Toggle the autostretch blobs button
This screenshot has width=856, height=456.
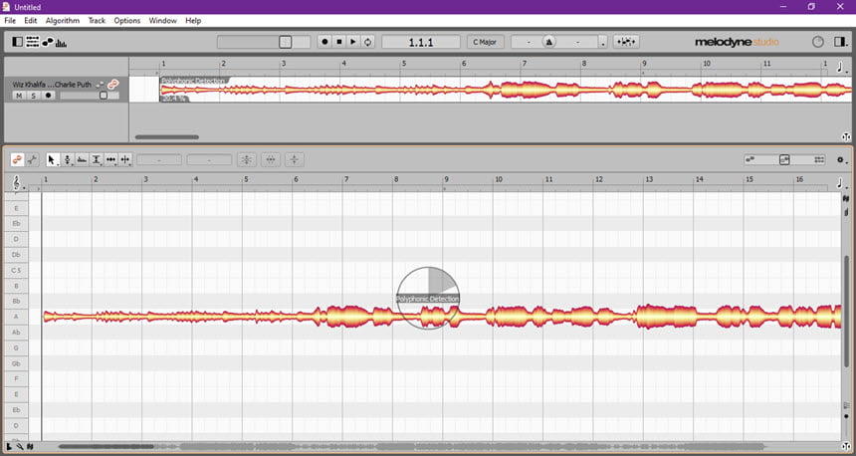626,42
